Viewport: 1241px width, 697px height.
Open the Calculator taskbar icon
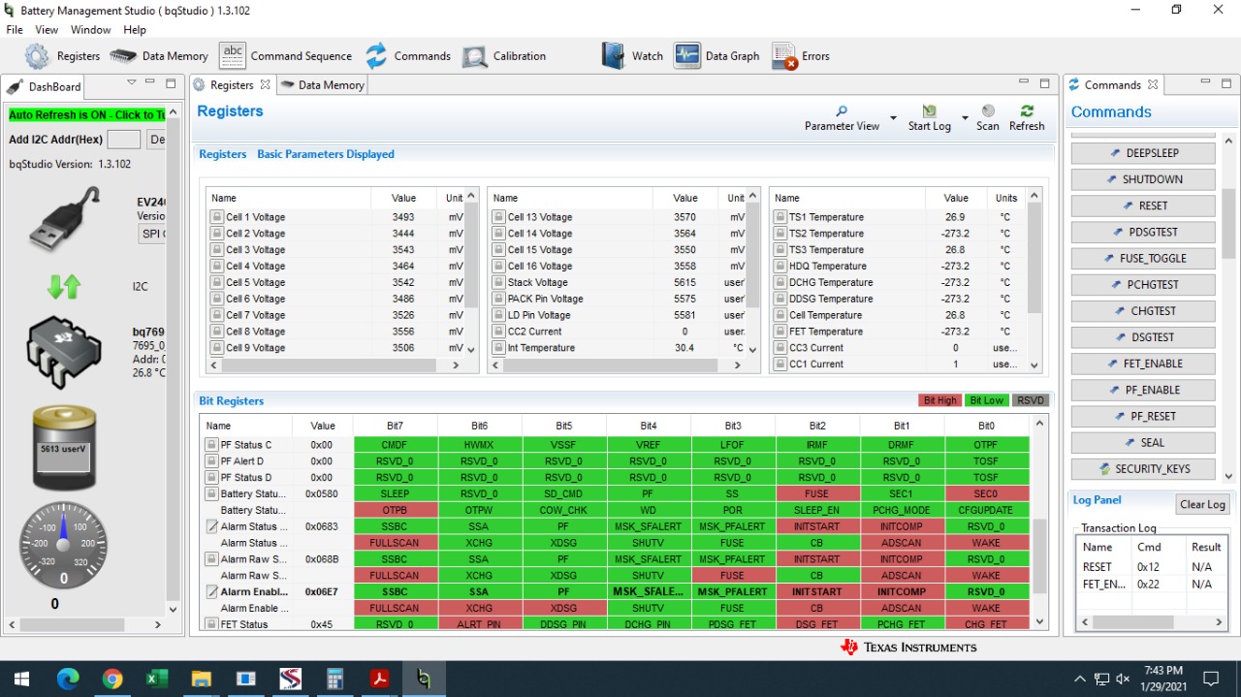pos(335,679)
